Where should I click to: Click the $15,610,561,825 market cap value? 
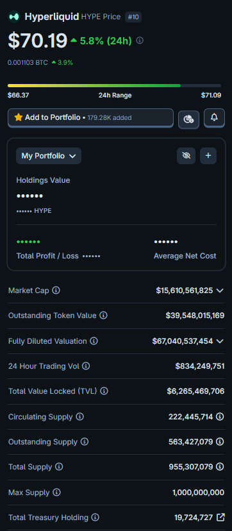(185, 291)
